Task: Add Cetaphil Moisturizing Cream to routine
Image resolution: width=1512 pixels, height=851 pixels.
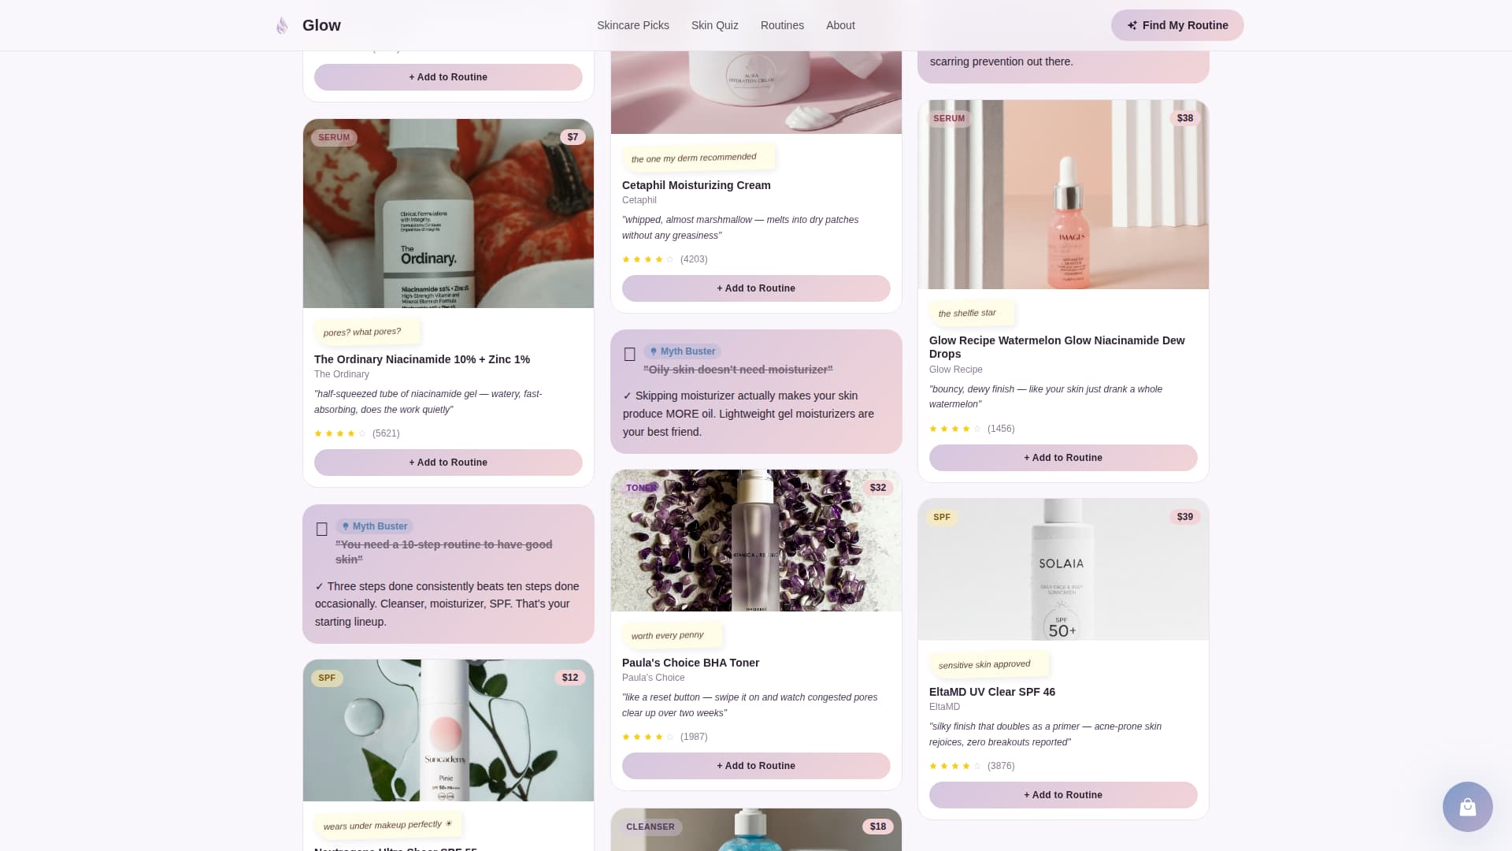Action: [x=756, y=288]
